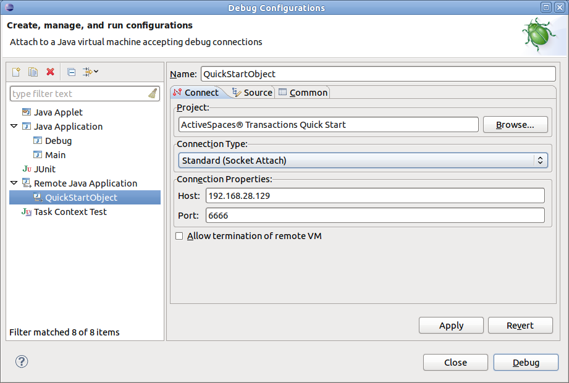This screenshot has width=569, height=383.
Task: Duplicate the selected launch configuration
Action: (32, 72)
